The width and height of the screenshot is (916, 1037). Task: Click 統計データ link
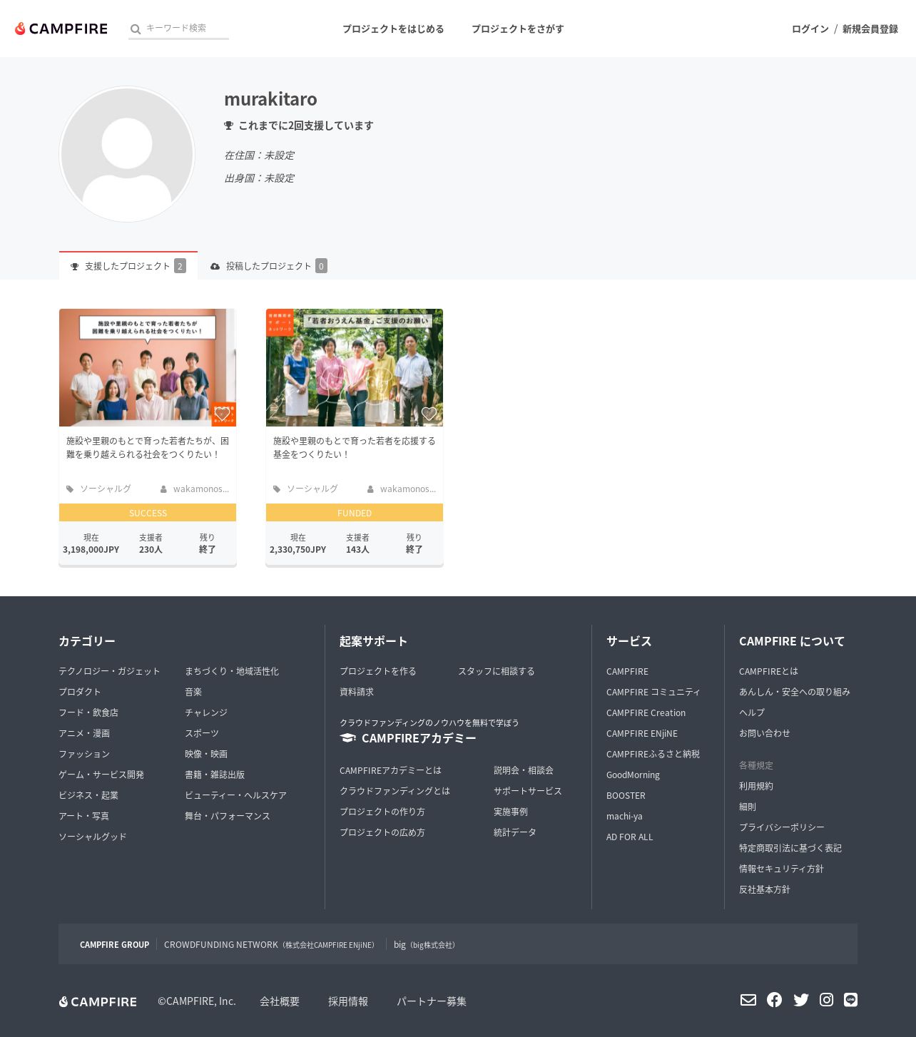515,832
